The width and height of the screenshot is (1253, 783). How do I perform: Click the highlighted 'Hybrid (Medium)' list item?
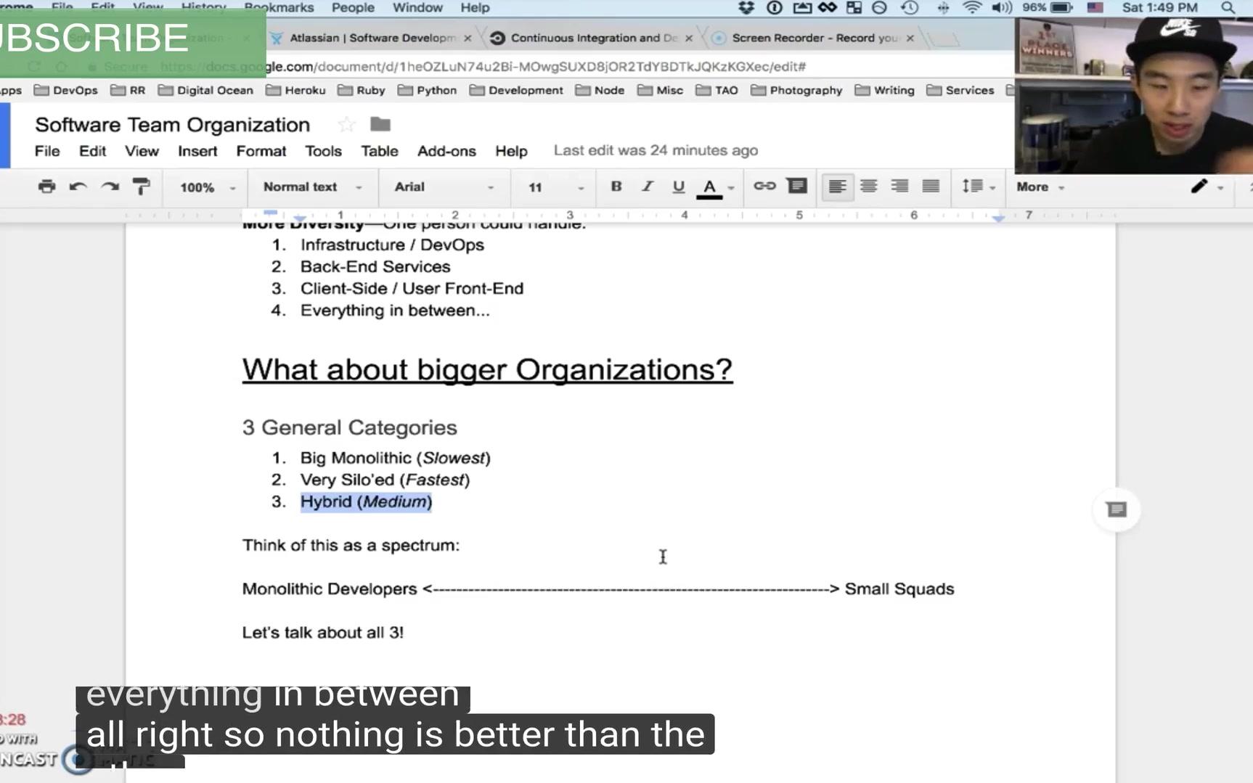tap(366, 501)
